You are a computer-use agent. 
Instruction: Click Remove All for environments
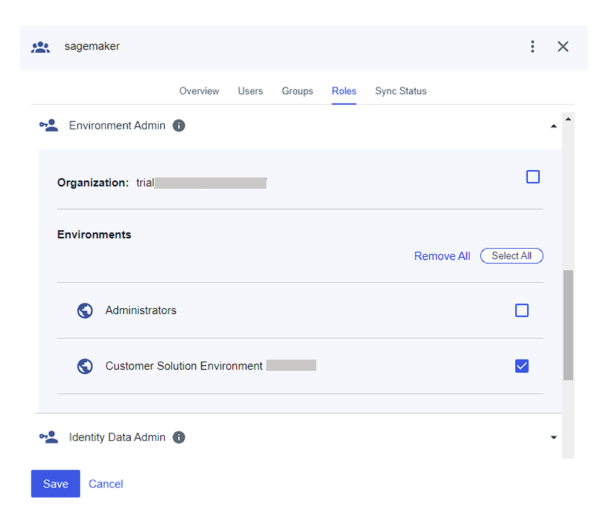click(442, 255)
